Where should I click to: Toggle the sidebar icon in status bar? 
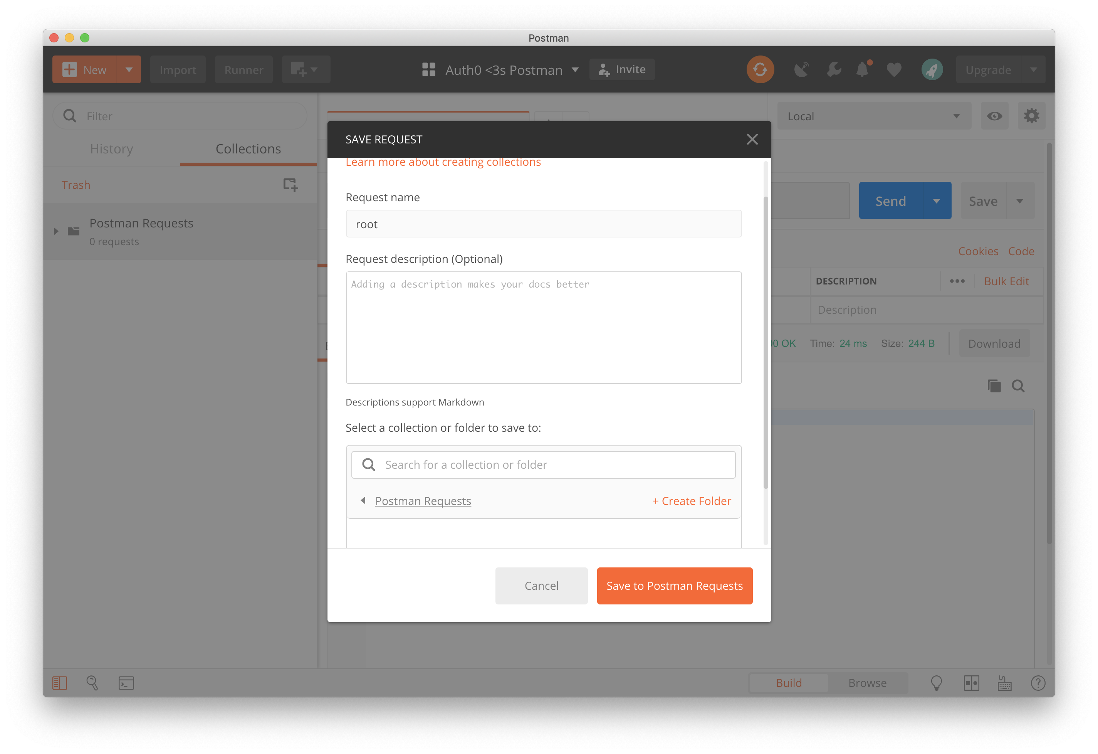click(x=60, y=683)
